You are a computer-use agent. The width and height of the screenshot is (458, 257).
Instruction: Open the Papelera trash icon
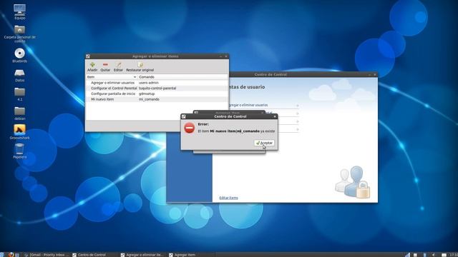19,151
